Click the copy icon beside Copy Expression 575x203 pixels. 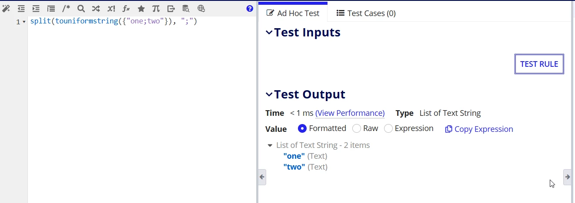click(449, 129)
